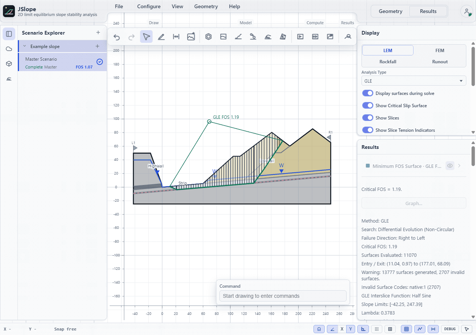Toggle the polyline display status button

[420, 329]
